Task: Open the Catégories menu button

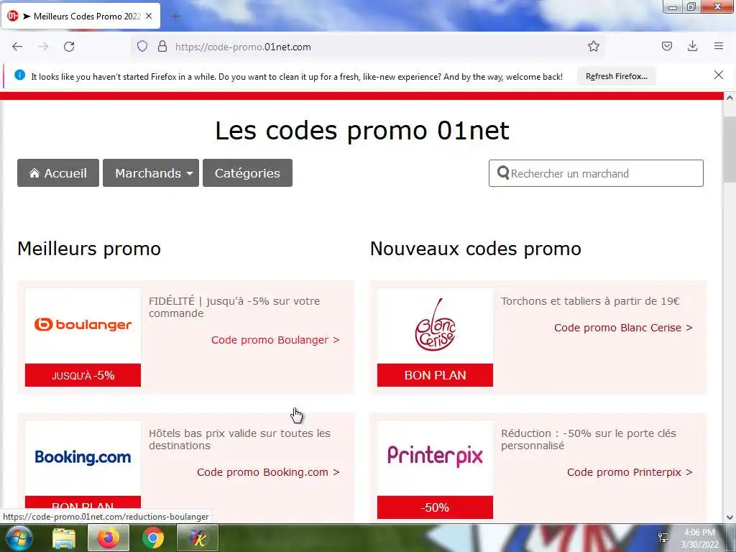Action: point(247,172)
